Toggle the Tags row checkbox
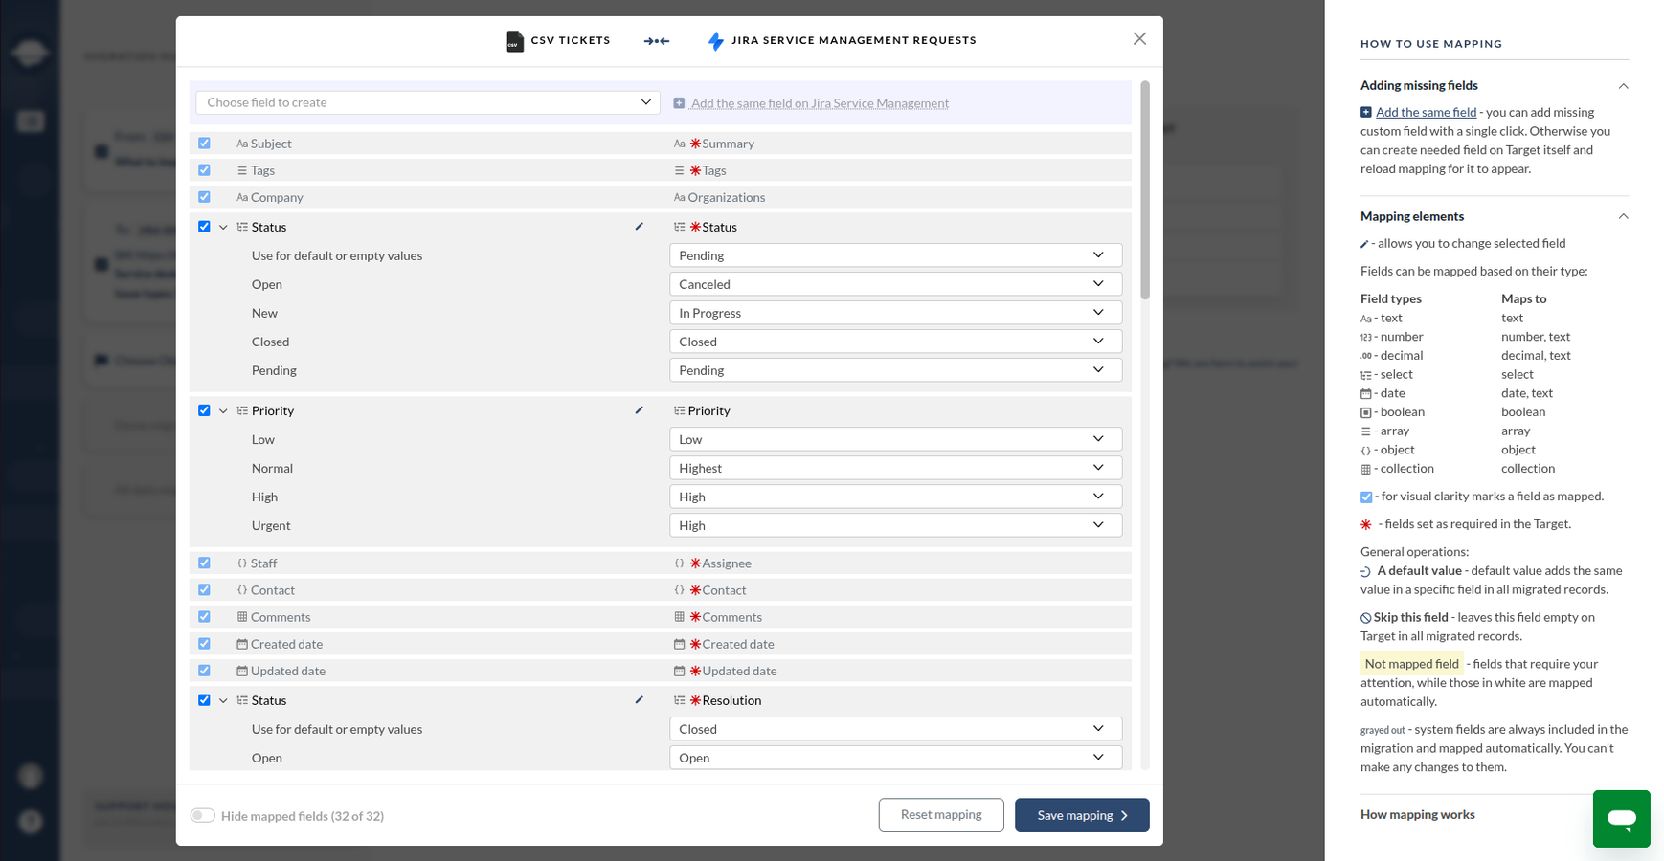 tap(204, 170)
